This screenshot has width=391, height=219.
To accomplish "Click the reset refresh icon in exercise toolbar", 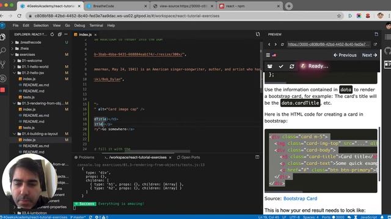I will pos(292,66).
